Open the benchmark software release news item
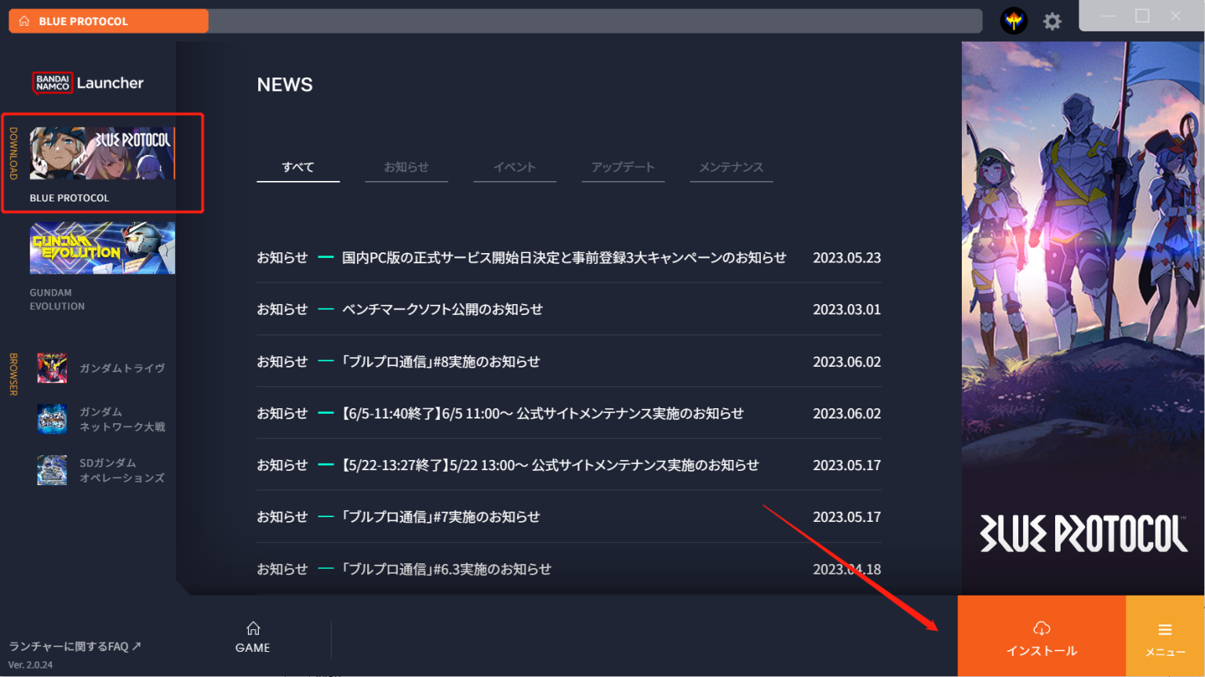This screenshot has width=1205, height=677. click(442, 310)
